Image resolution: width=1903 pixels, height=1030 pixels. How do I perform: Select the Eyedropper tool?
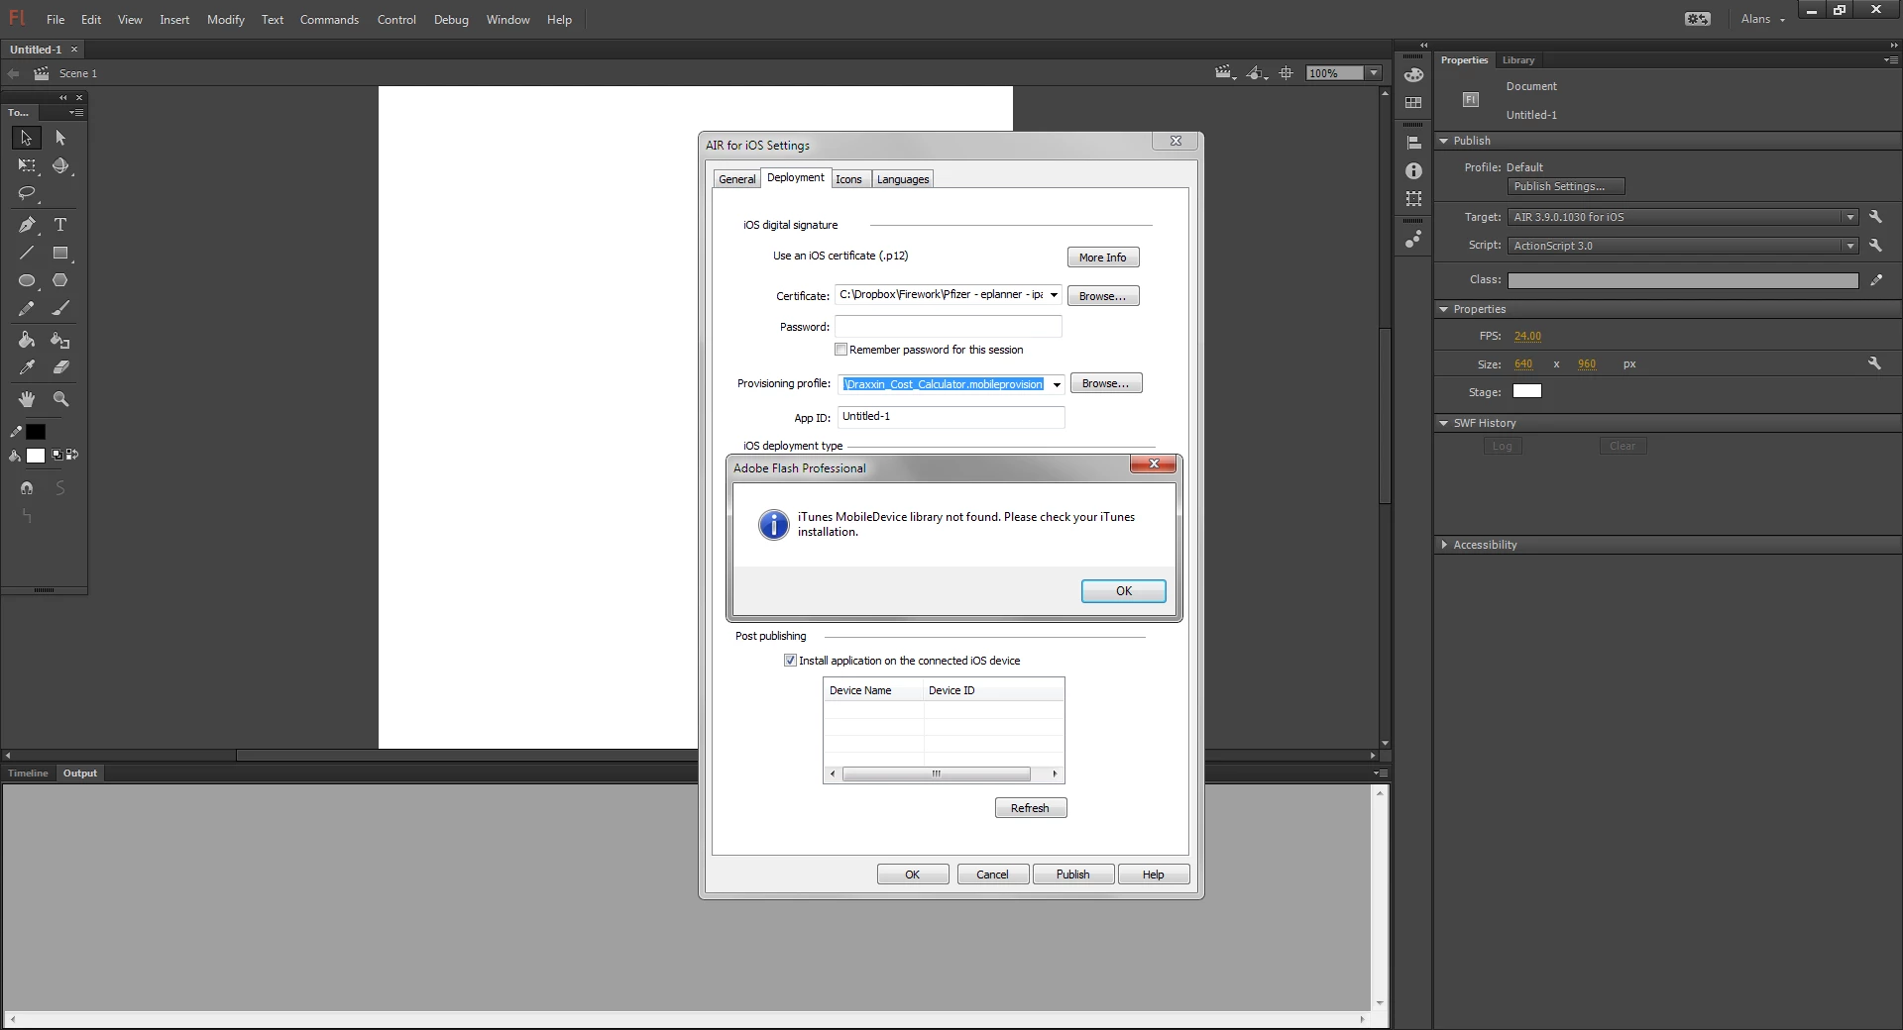[x=27, y=367]
